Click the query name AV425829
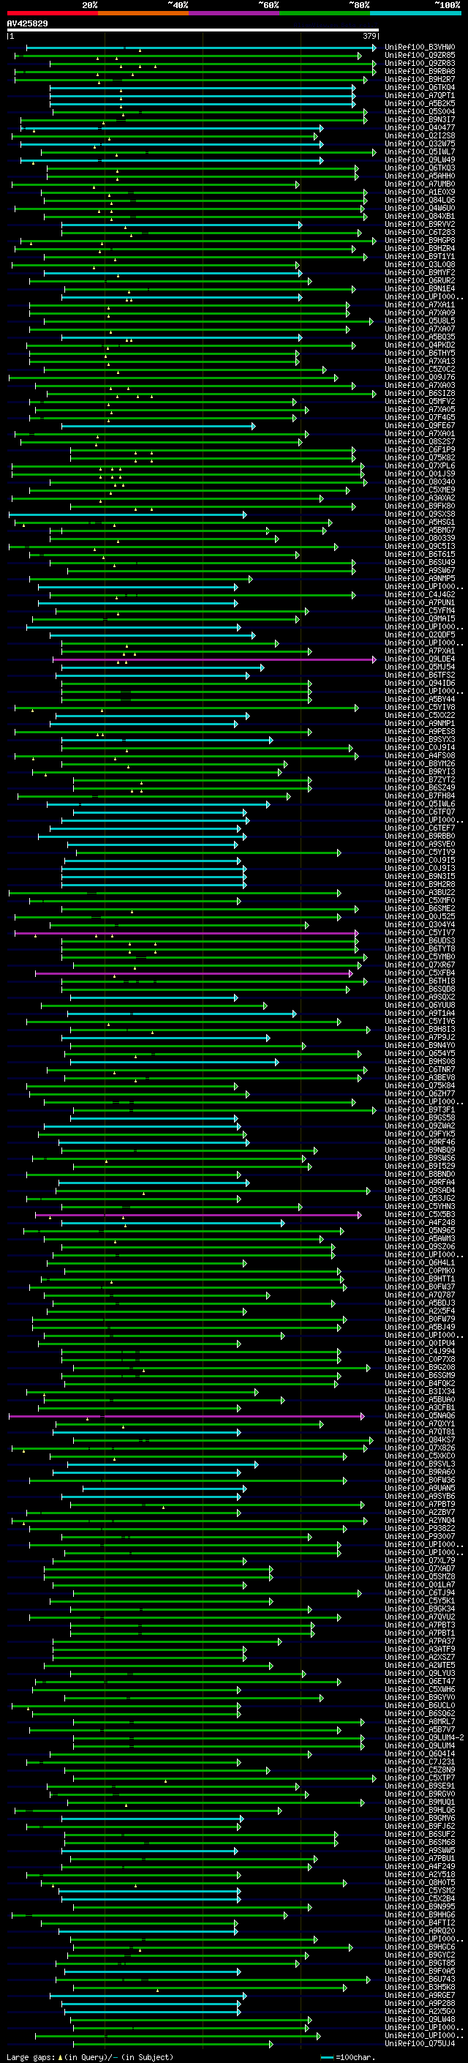The height and width of the screenshot is (2063, 468). 27,24
